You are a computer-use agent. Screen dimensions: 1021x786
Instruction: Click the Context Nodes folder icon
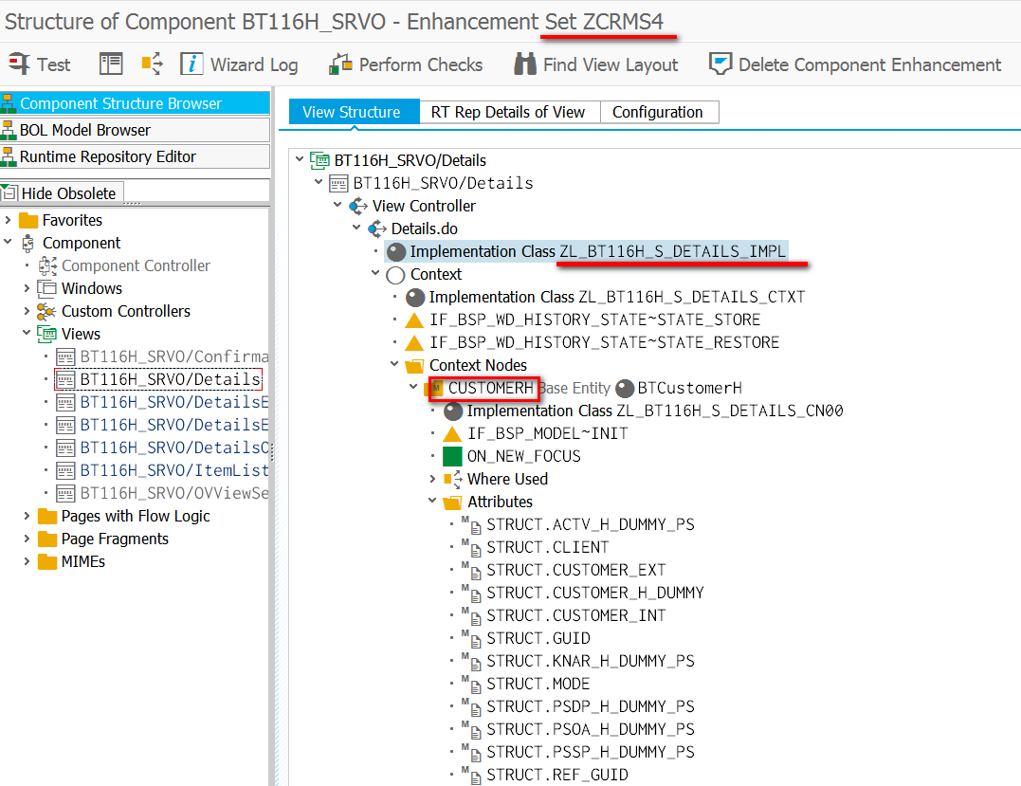click(414, 366)
